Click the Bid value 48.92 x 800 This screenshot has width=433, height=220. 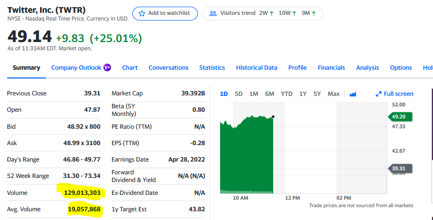coord(84,127)
